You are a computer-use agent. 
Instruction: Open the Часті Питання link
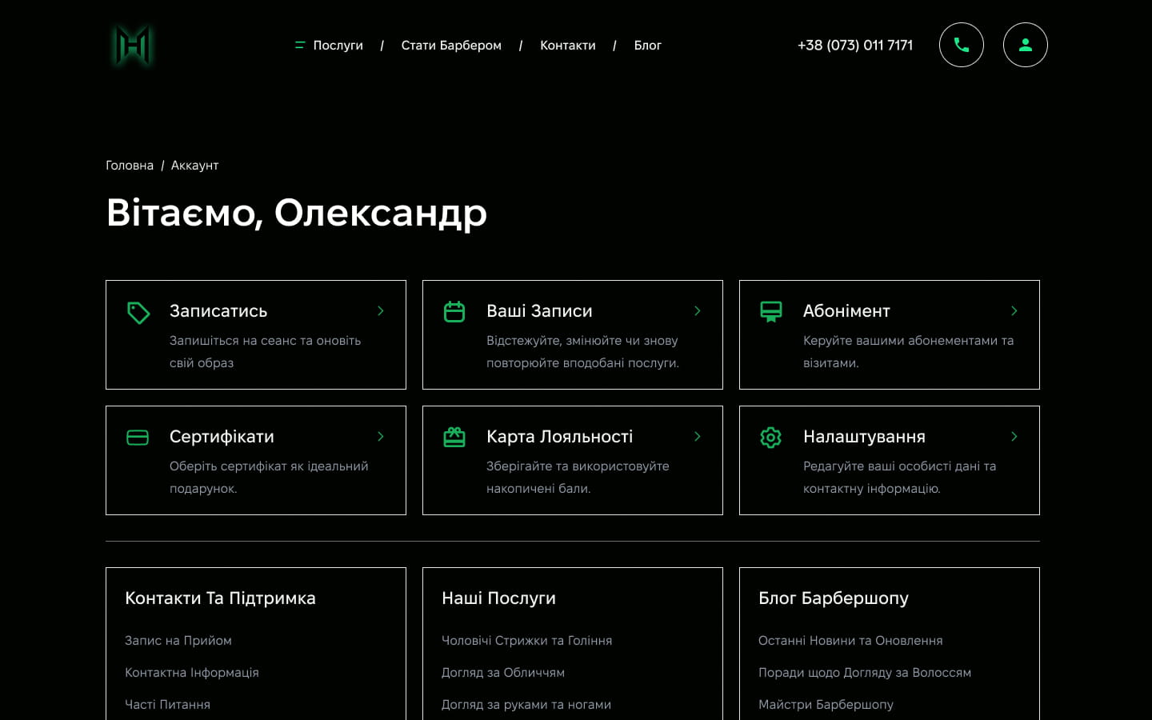167,704
